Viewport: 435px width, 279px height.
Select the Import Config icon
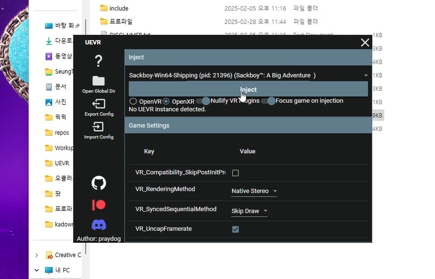click(99, 127)
